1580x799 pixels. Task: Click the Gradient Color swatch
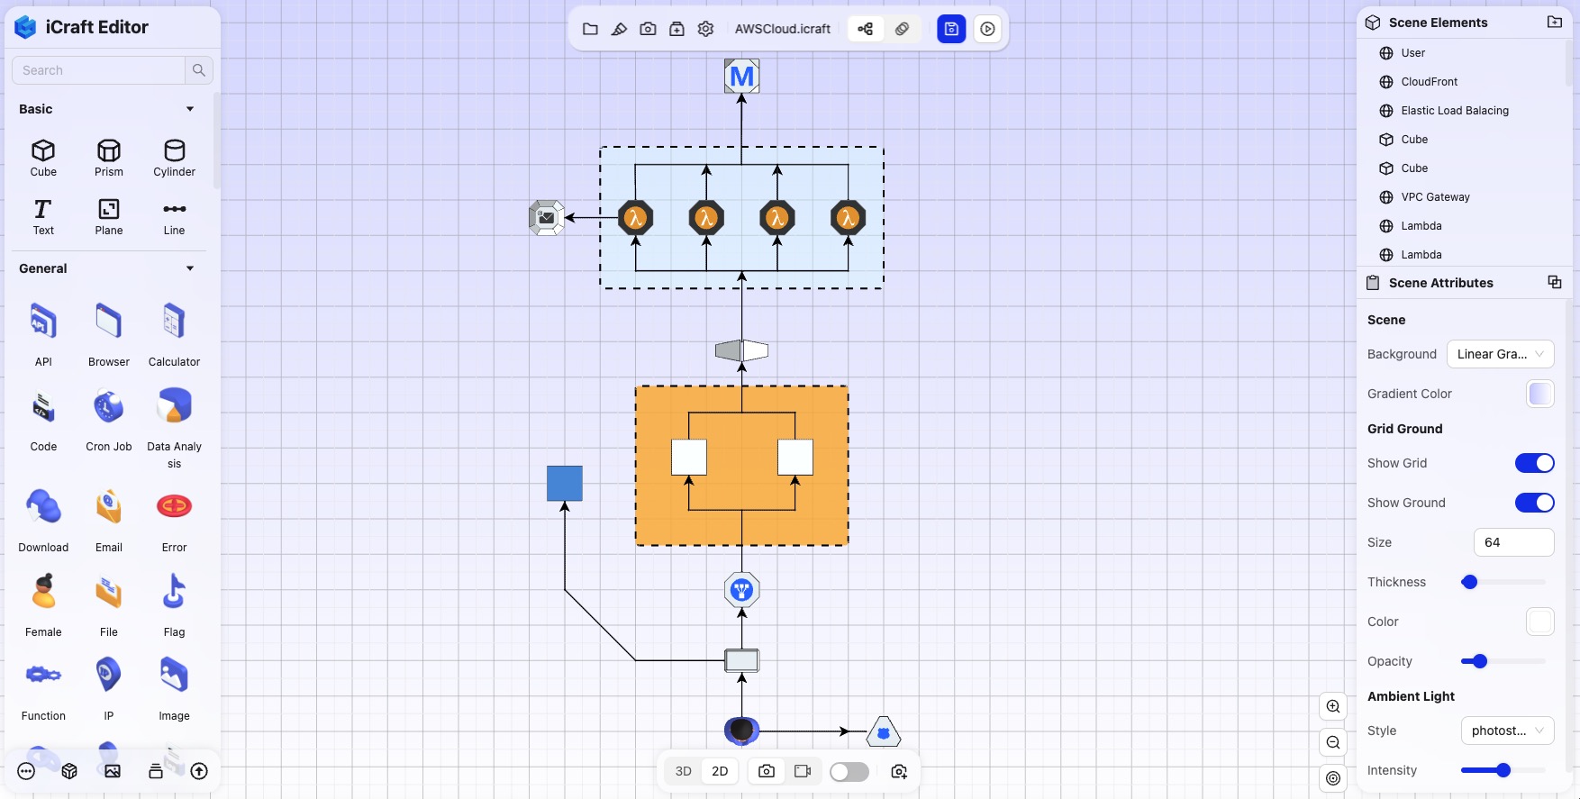pyautogui.click(x=1540, y=394)
